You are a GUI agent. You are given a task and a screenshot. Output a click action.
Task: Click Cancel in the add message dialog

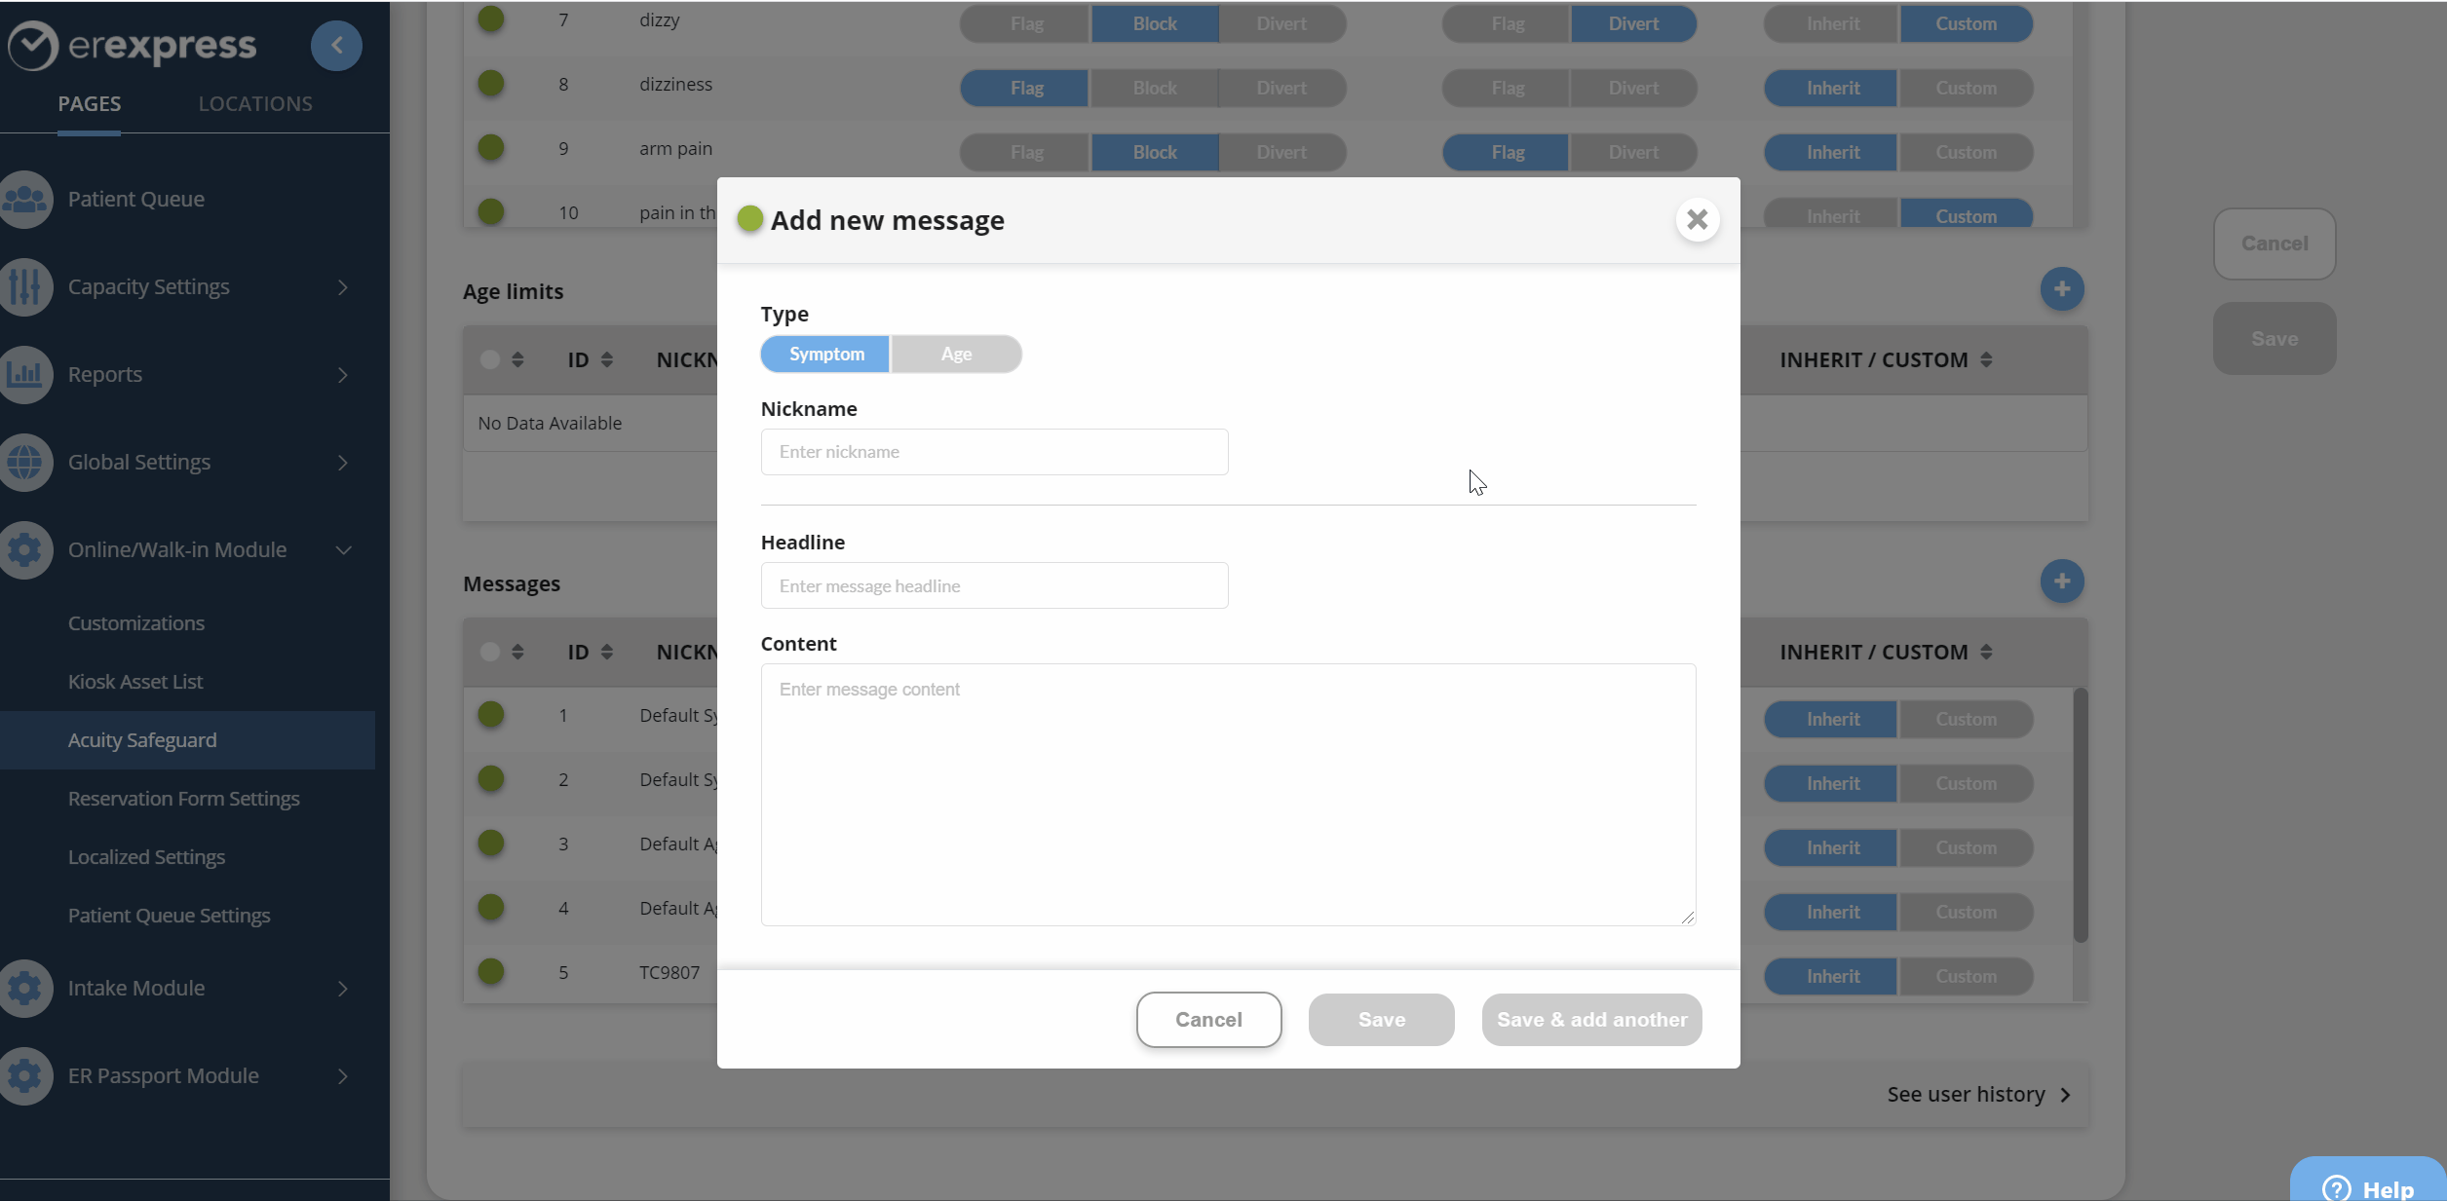click(1208, 1019)
